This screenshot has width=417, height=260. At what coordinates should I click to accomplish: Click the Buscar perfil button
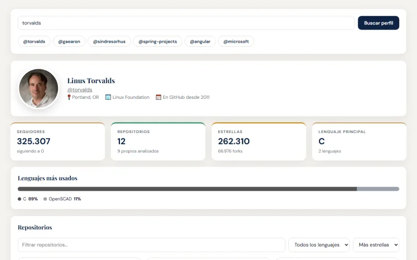pyautogui.click(x=378, y=23)
